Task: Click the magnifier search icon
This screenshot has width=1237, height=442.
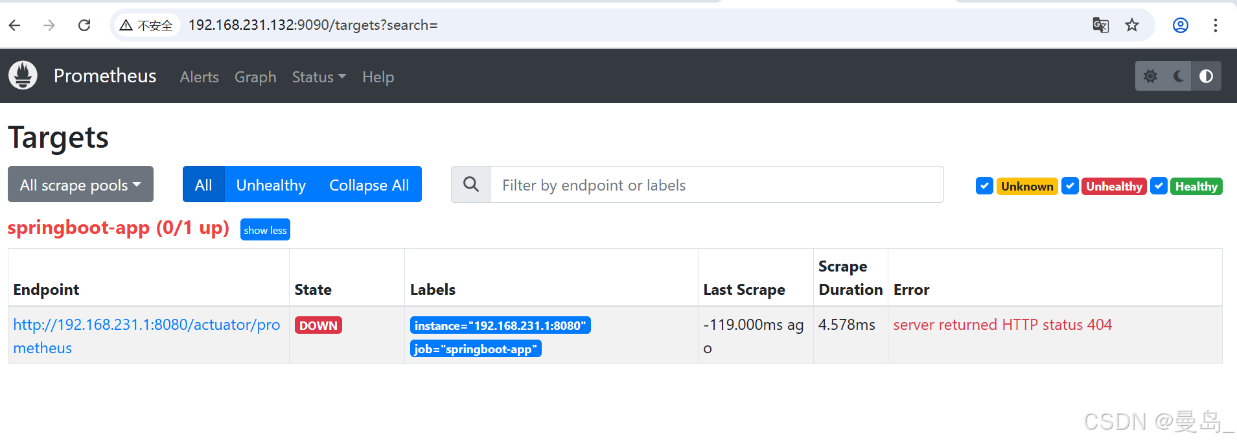Action: 471,185
